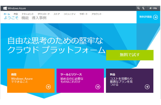Go to the サポート menu

click(x=84, y=14)
